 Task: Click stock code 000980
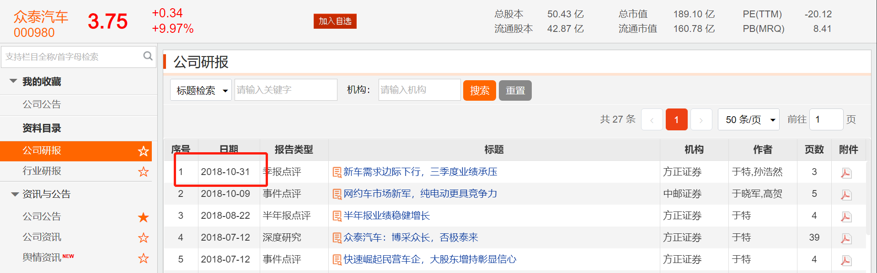34,33
